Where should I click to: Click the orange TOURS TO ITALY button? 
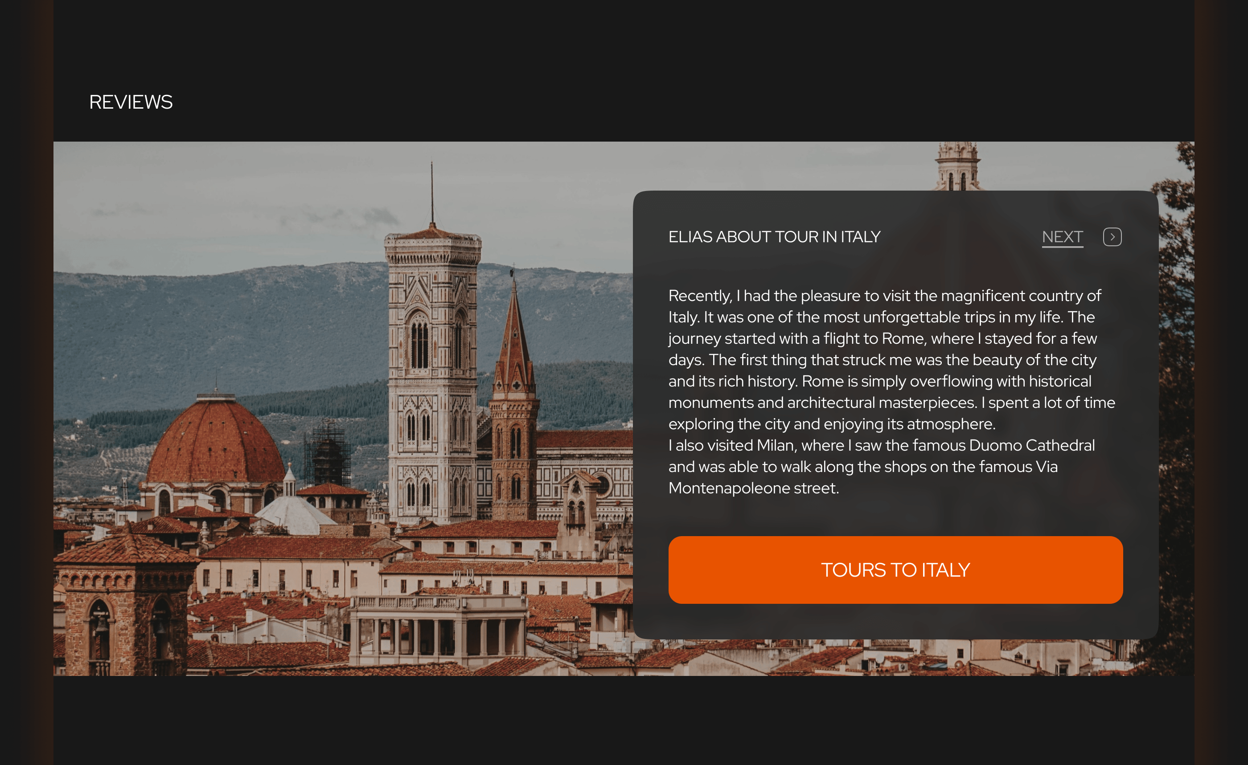tap(895, 570)
